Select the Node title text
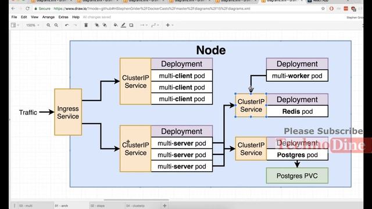The width and height of the screenshot is (372, 209). tap(211, 51)
